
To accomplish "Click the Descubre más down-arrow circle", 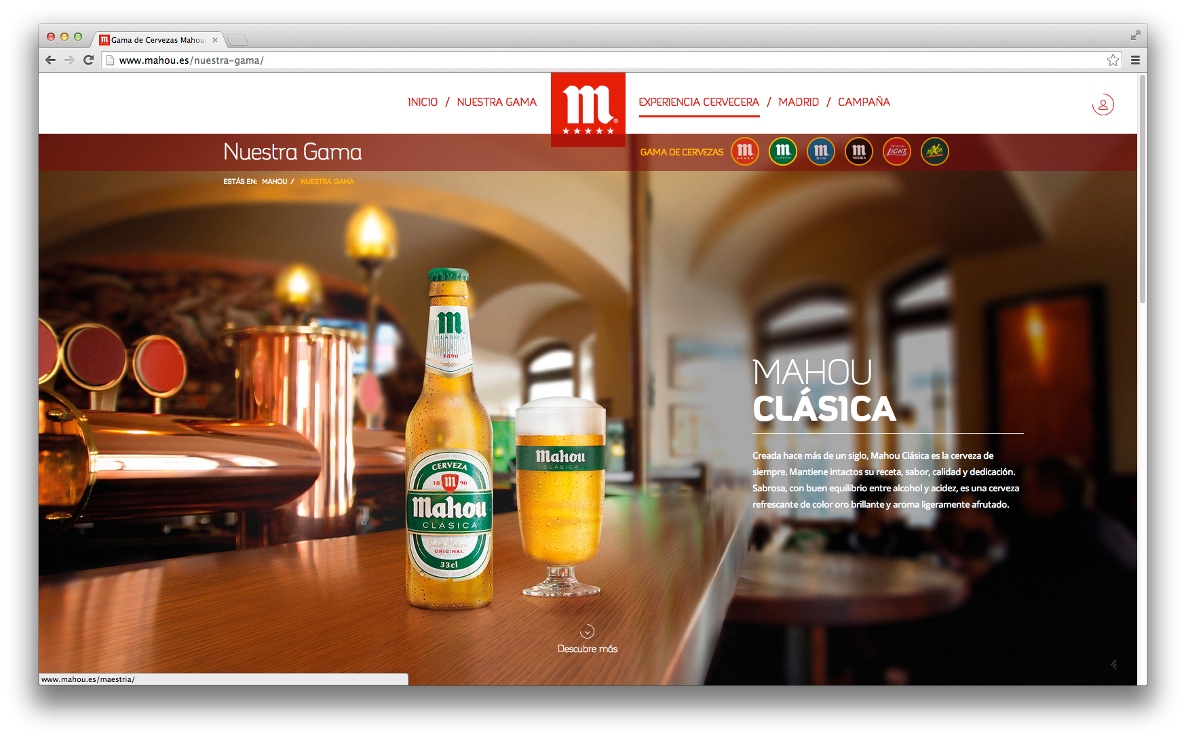I will (588, 631).
